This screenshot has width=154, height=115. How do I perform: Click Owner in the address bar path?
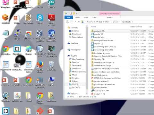116,22
